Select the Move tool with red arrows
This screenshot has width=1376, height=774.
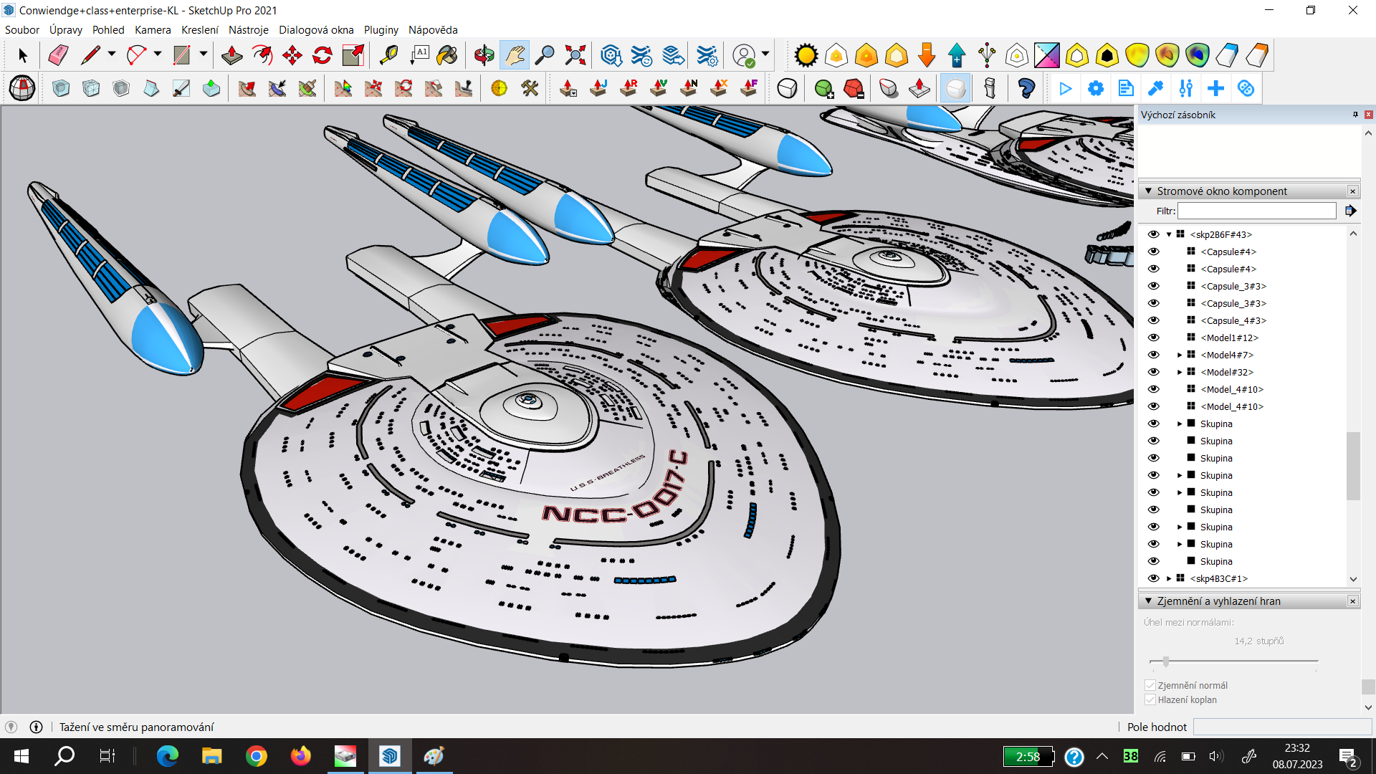tap(292, 55)
